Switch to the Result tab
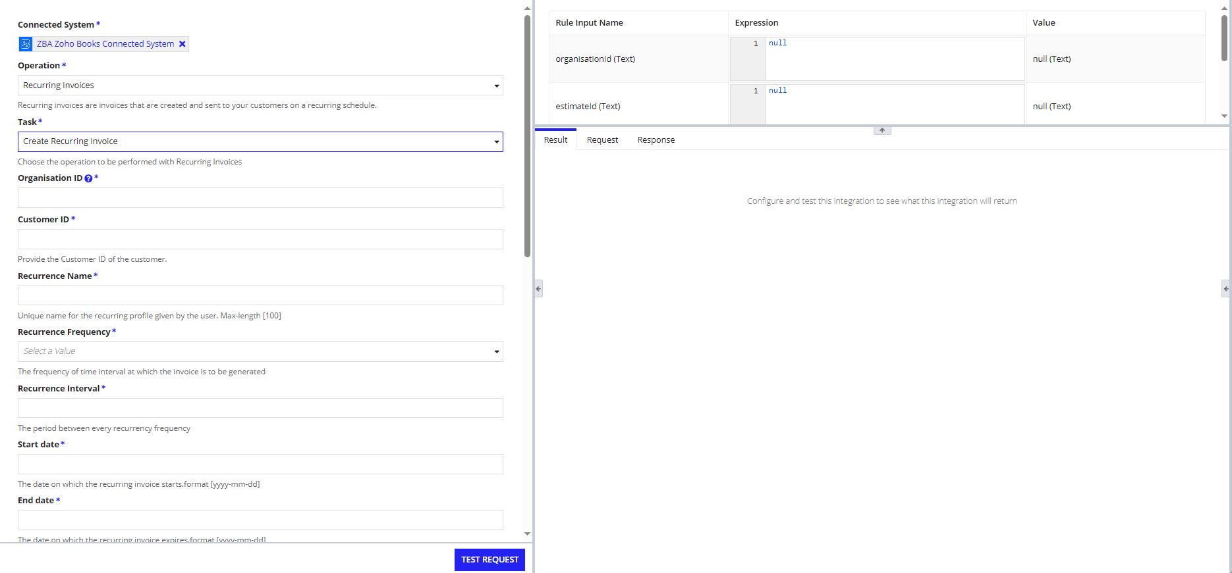 coord(555,139)
